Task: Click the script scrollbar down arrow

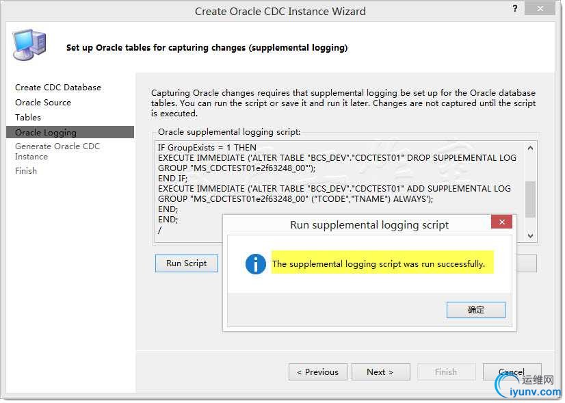Action: tap(530, 236)
